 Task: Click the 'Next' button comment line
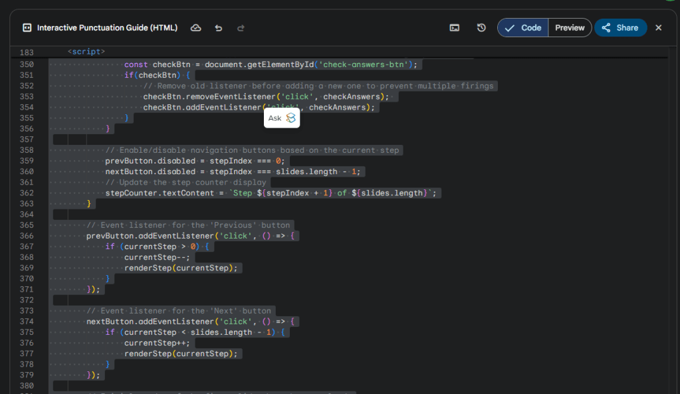pyautogui.click(x=178, y=311)
